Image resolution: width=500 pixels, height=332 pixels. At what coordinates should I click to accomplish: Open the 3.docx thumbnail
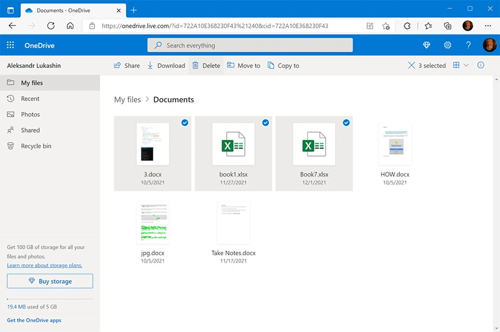click(x=153, y=144)
